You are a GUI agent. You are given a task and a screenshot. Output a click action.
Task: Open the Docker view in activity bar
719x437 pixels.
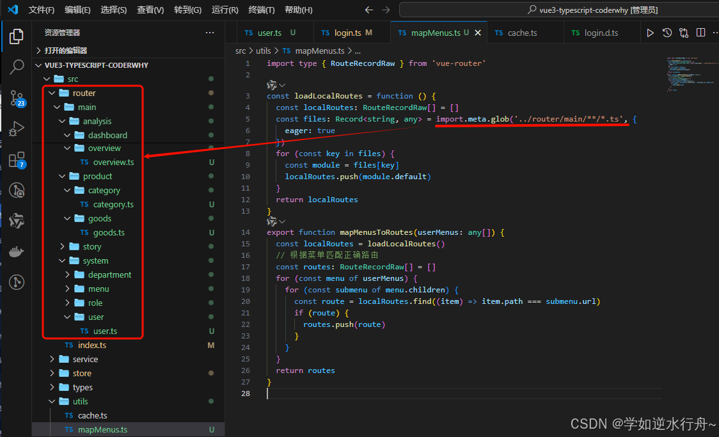pos(17,251)
